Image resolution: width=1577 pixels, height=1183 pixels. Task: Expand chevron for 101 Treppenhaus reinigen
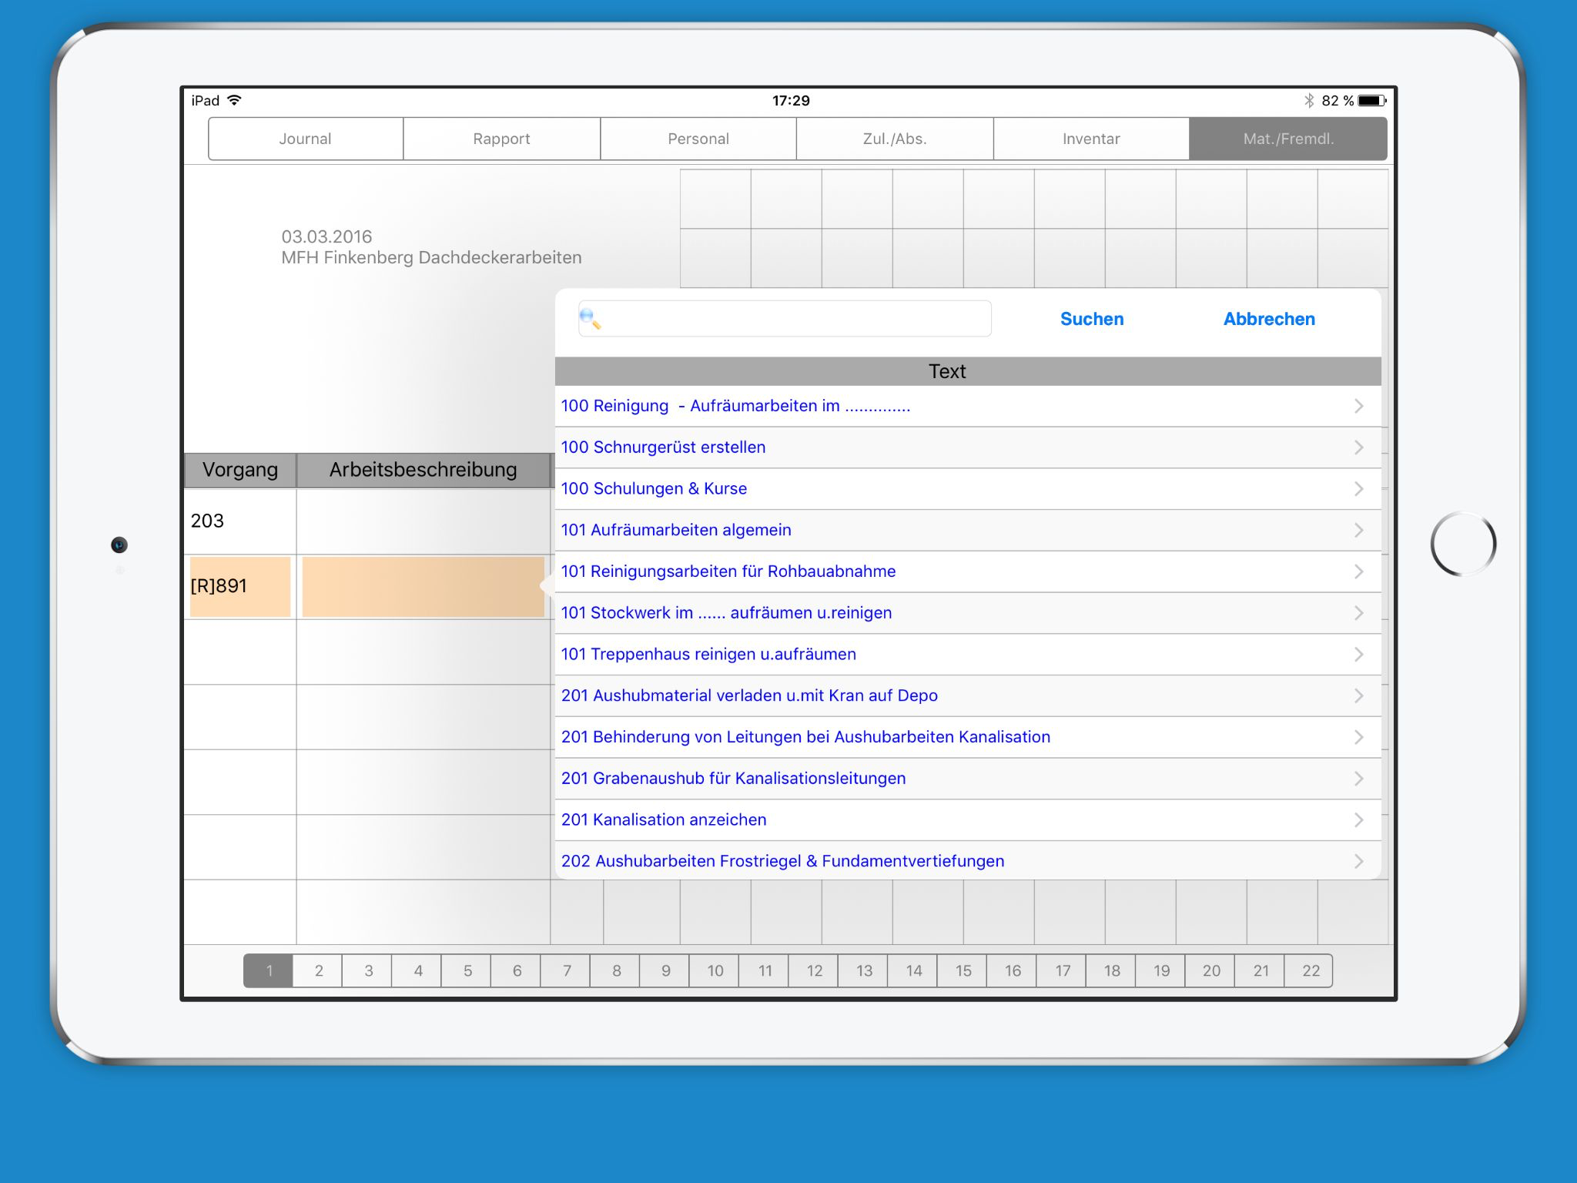click(1358, 655)
